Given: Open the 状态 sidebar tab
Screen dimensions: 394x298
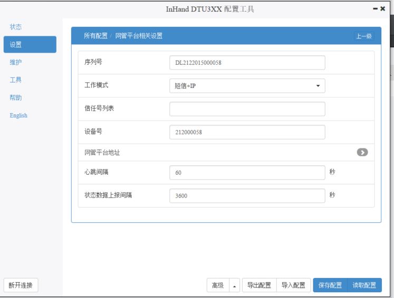Looking at the screenshot, I should tap(16, 27).
